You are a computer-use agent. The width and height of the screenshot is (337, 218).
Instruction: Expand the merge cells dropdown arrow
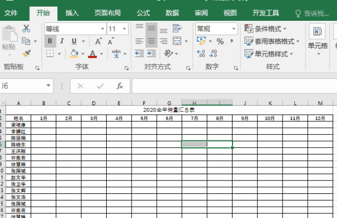coord(186,41)
